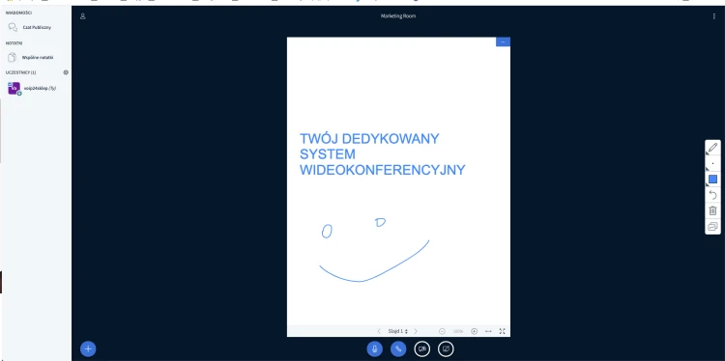This screenshot has width=725, height=361.
Task: Go to the next slide
Action: click(x=416, y=331)
